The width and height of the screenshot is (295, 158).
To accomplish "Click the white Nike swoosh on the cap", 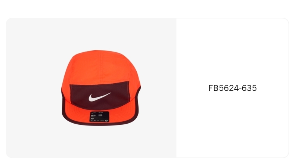I will [x=100, y=97].
